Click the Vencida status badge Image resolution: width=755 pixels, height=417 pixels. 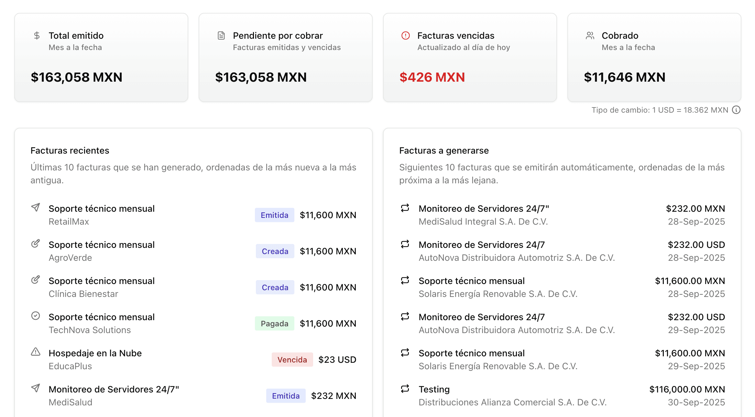pyautogui.click(x=292, y=360)
